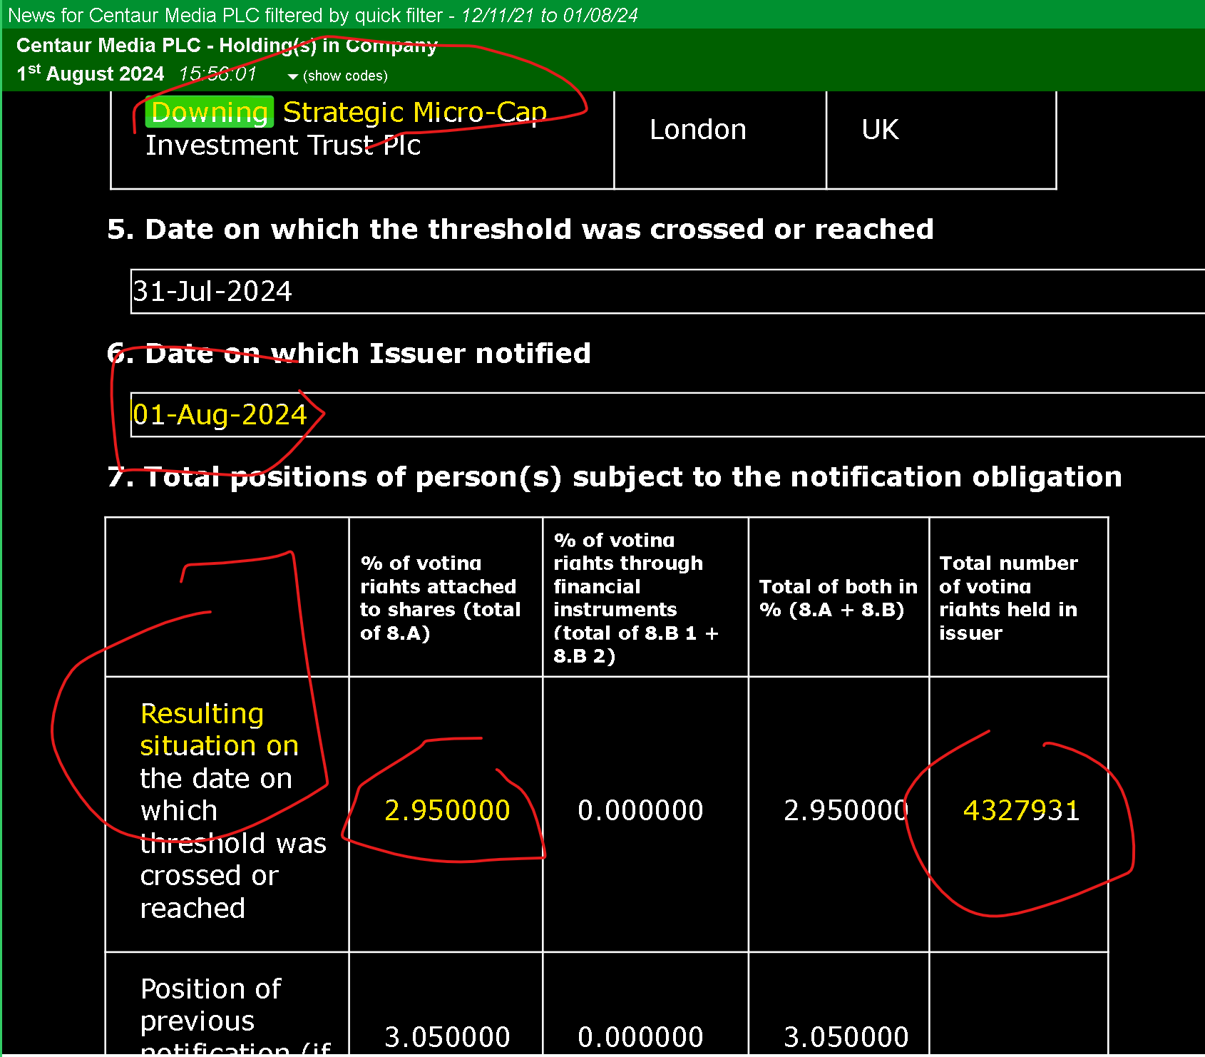Click heading '6. Date on which Issuer notified'
The height and width of the screenshot is (1057, 1205).
pyautogui.click(x=349, y=353)
